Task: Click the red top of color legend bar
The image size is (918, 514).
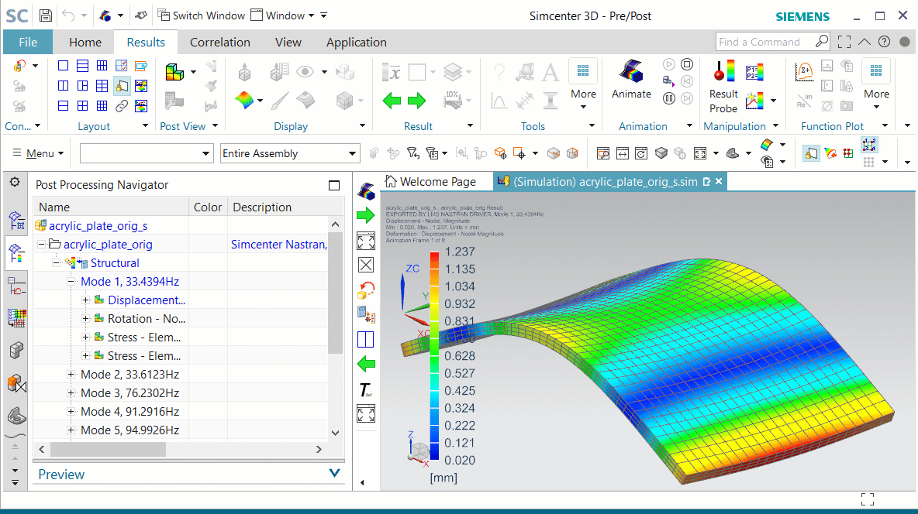Action: click(434, 255)
